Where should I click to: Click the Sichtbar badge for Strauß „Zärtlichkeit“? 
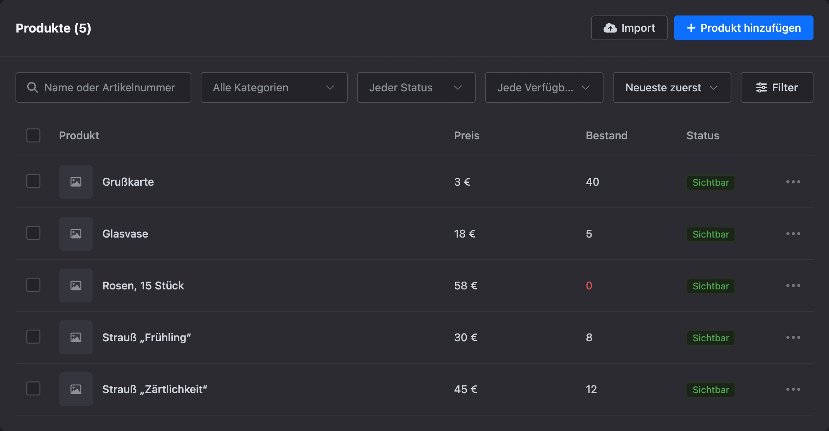tap(711, 390)
